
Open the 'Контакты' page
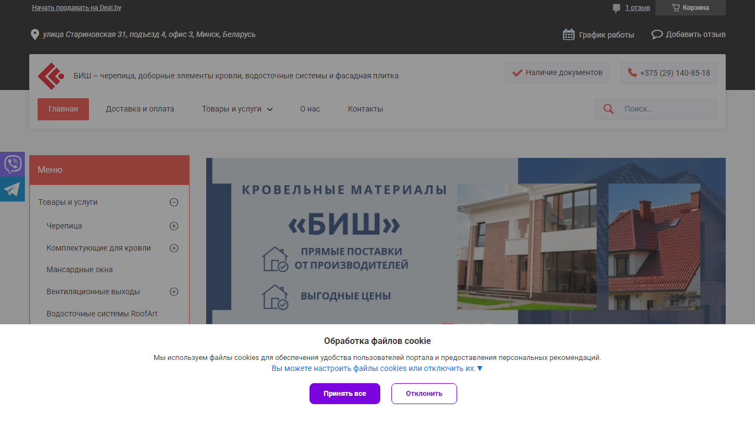click(365, 109)
